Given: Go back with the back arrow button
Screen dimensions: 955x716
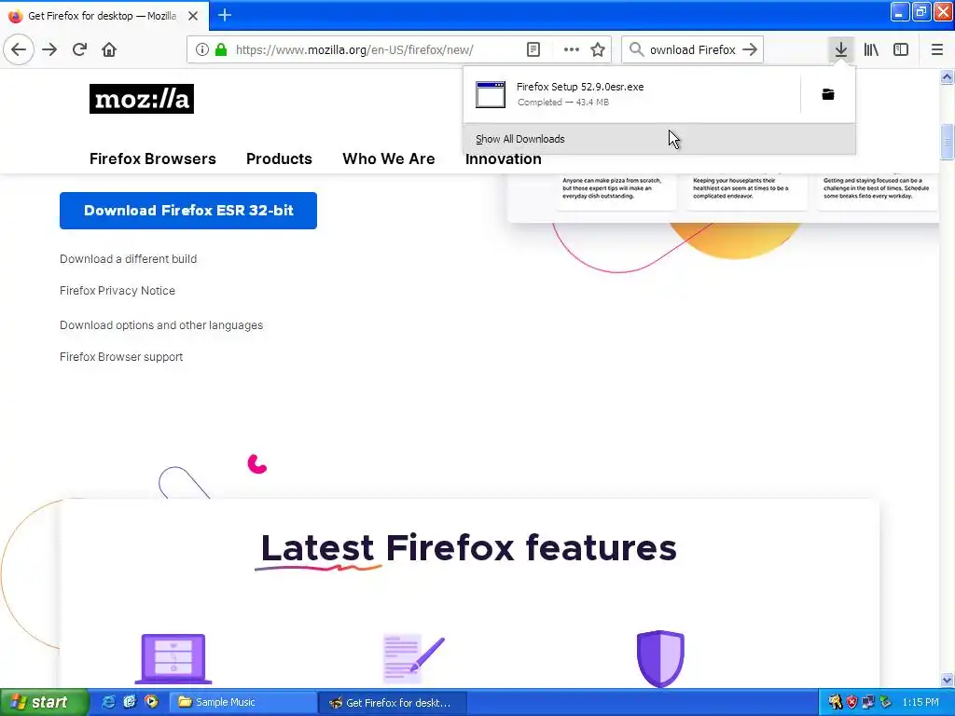Looking at the screenshot, I should [x=19, y=49].
